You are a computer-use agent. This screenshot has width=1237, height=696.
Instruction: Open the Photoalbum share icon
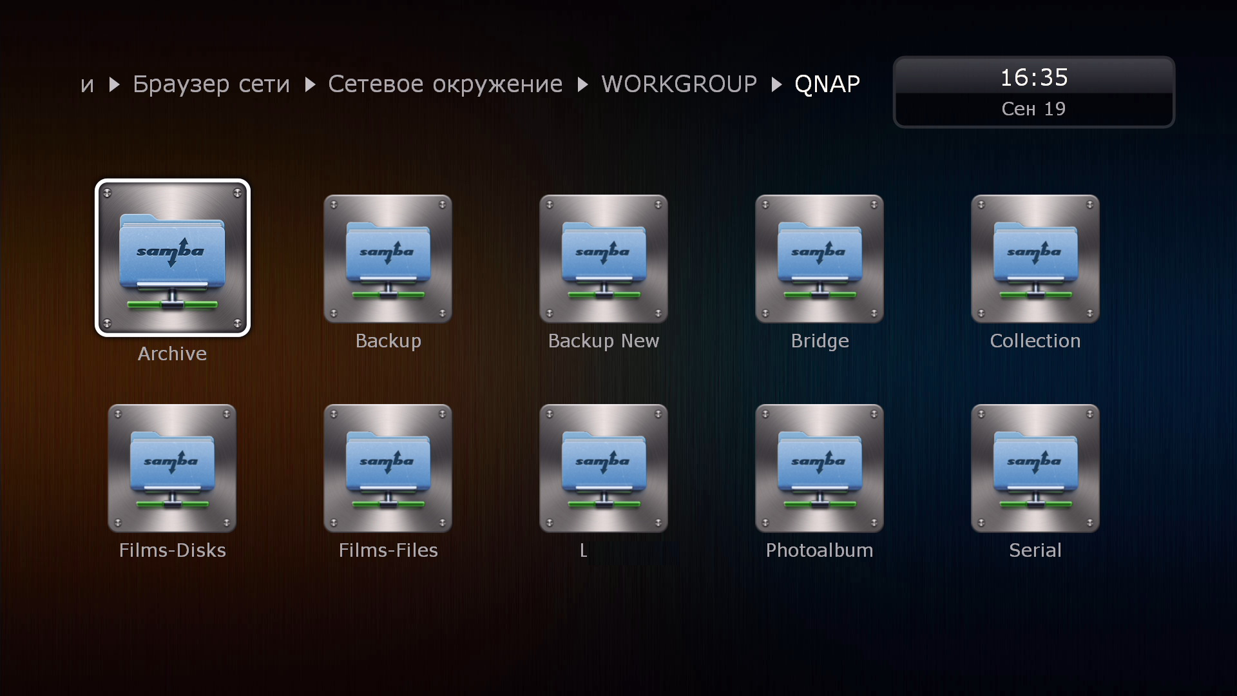click(820, 468)
